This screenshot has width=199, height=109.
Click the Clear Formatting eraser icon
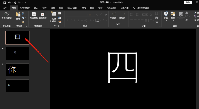[x=106, y=15]
